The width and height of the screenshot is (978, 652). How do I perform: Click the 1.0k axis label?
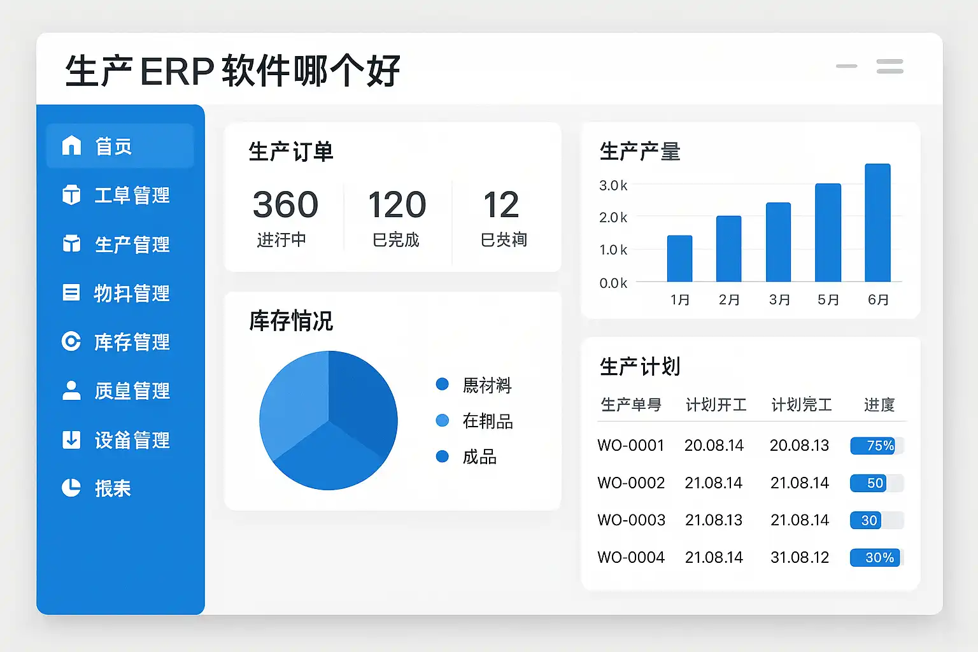coord(613,250)
